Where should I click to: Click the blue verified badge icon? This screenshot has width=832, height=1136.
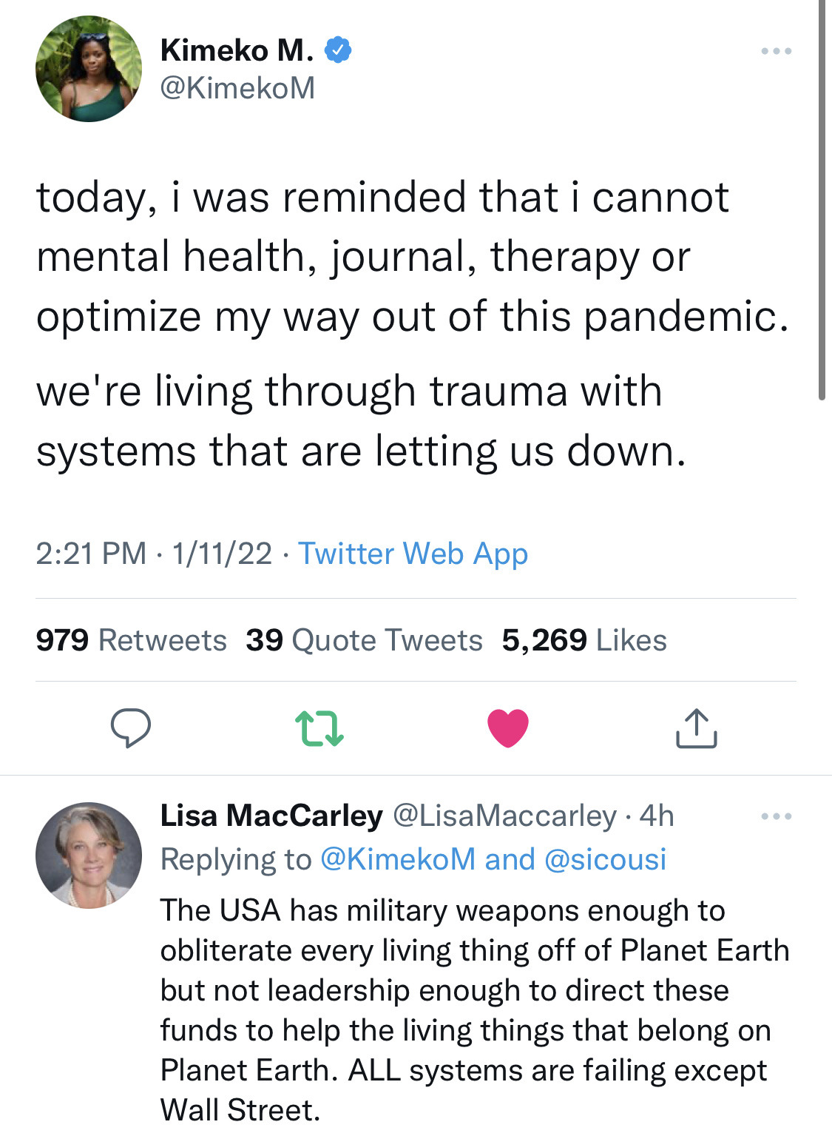pos(339,50)
